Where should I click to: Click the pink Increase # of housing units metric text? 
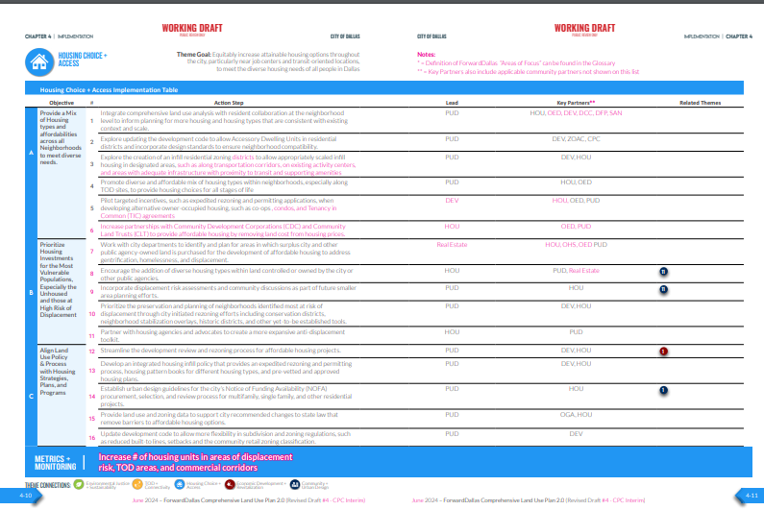(x=195, y=462)
